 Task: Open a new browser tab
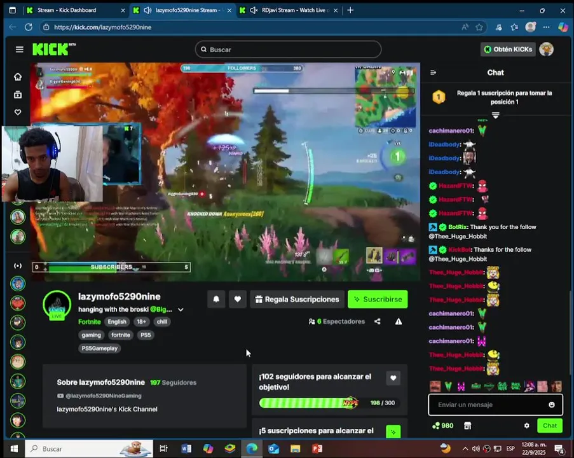[350, 10]
